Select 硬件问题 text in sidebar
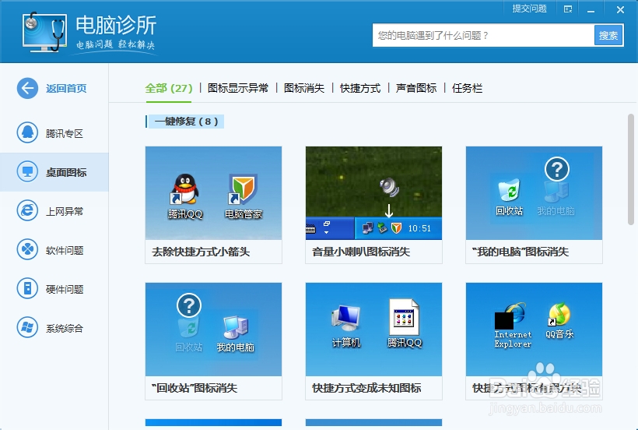This screenshot has height=430, width=638. pyautogui.click(x=65, y=289)
